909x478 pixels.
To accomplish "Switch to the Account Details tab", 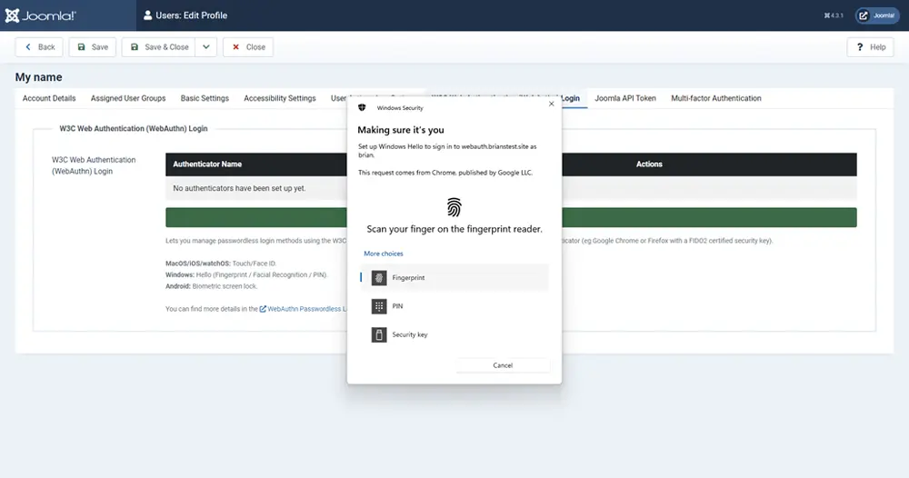I will tap(49, 98).
